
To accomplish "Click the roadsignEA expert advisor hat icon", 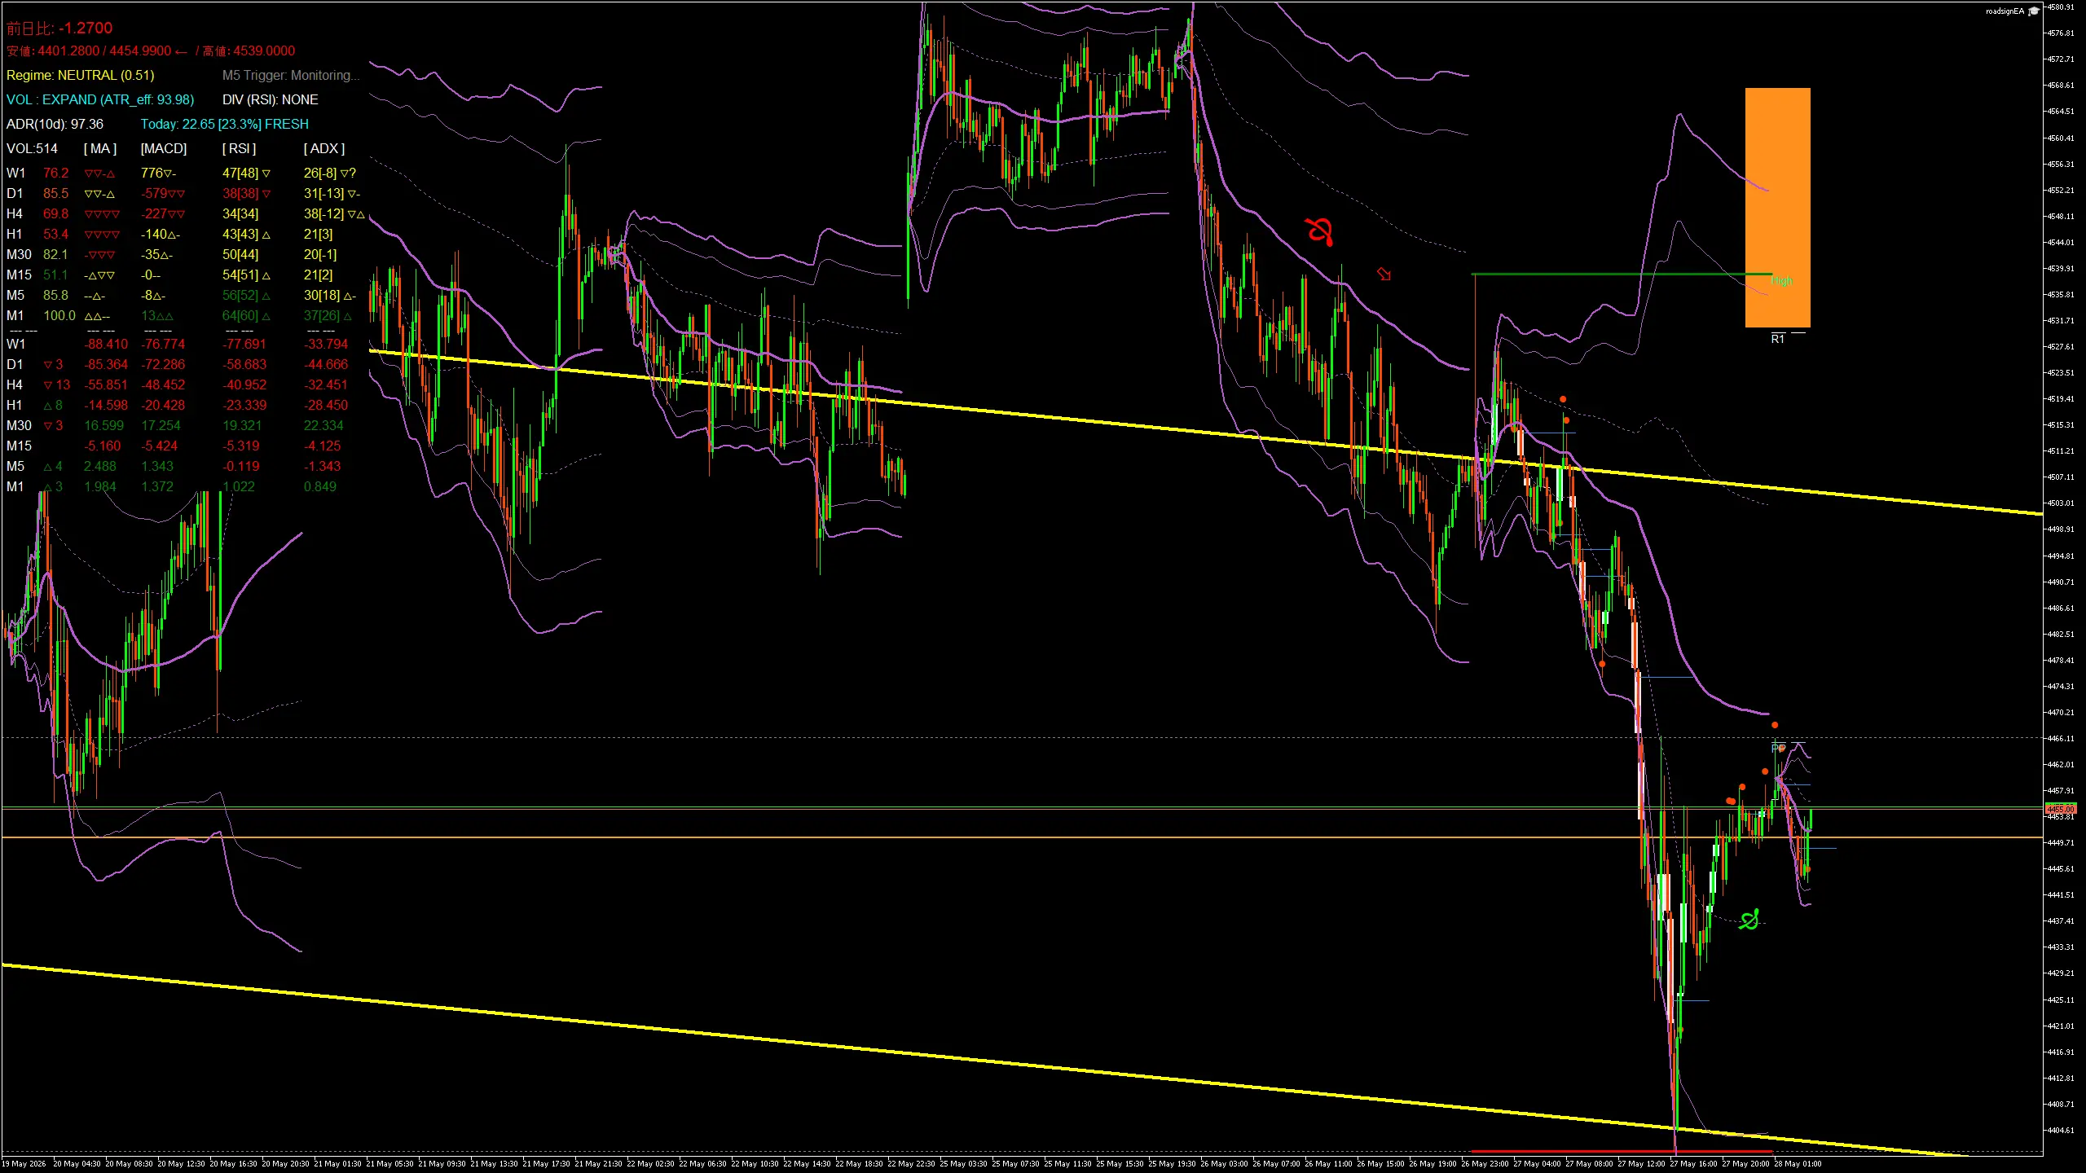I will tap(2033, 11).
